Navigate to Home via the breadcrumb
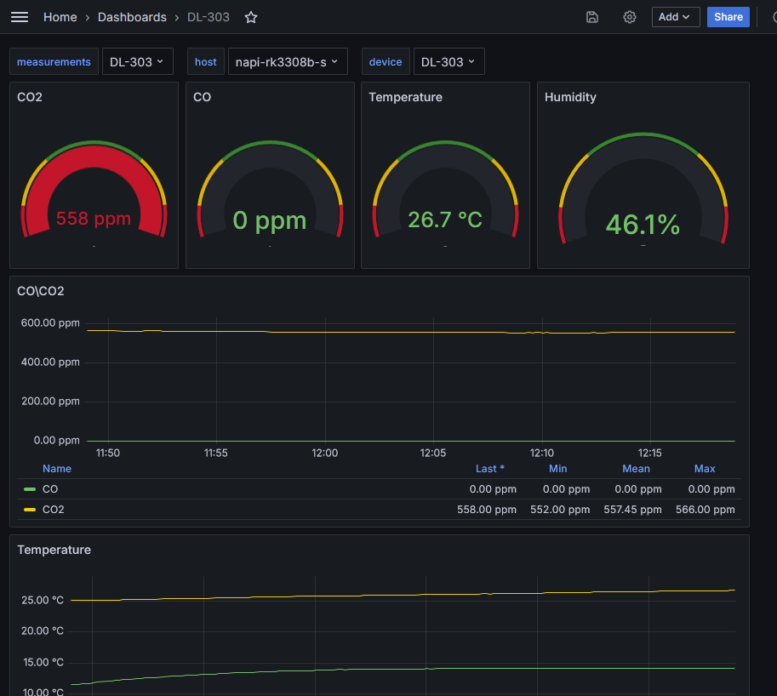This screenshot has height=696, width=777. [x=60, y=17]
